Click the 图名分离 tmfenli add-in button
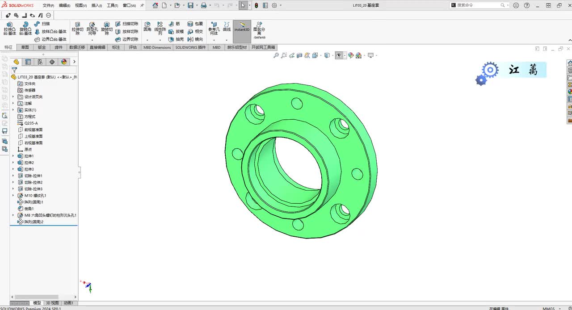572x310 pixels. (259, 30)
